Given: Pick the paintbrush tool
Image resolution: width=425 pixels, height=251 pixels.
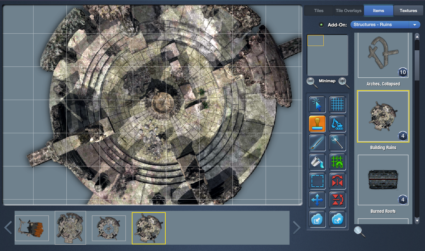Looking at the screenshot, I should point(317,143).
